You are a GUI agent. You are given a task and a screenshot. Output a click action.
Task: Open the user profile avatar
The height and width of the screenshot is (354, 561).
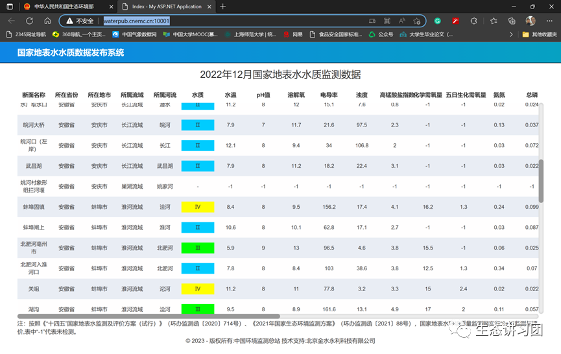[531, 21]
